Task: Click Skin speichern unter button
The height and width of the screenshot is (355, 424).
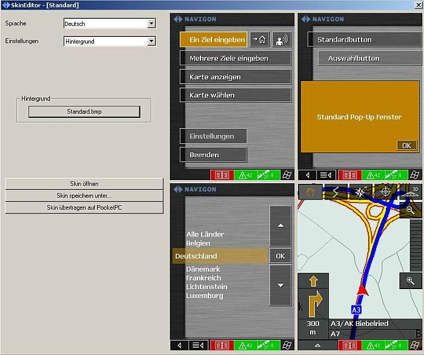Action: [x=84, y=195]
